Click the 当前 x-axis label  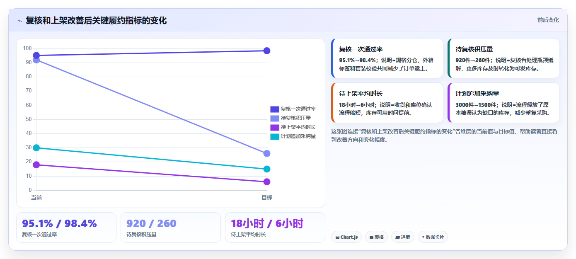36,198
